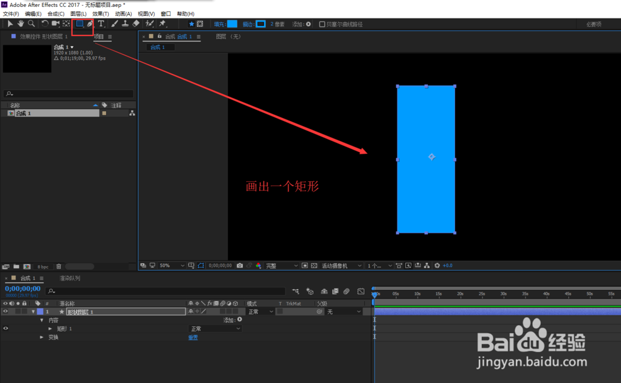Open the 编辑(E) menu
This screenshot has height=383, width=621.
point(34,14)
